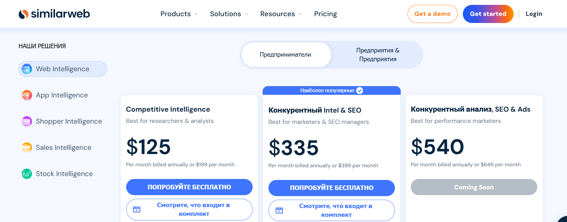The height and width of the screenshot is (222, 567).
Task: Click the Stock Intelligence chart icon
Action: pos(27,174)
